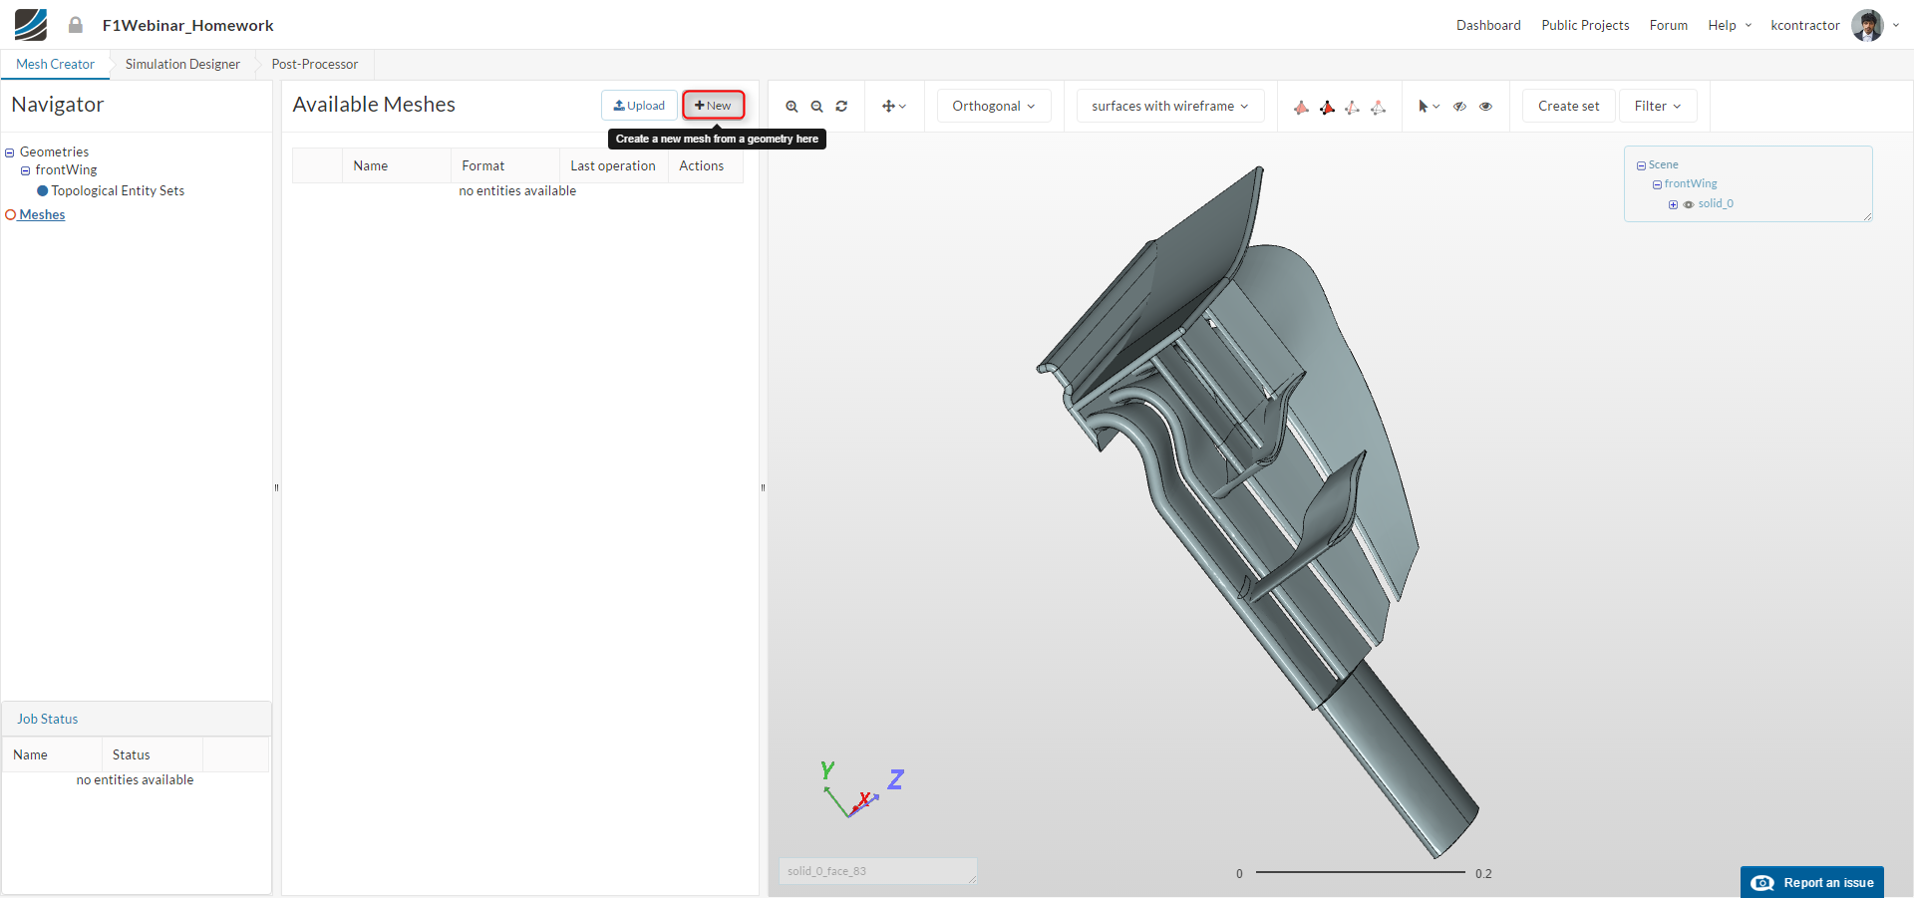This screenshot has height=898, width=1914.
Task: Click the zoom out magnifier icon
Action: (816, 107)
